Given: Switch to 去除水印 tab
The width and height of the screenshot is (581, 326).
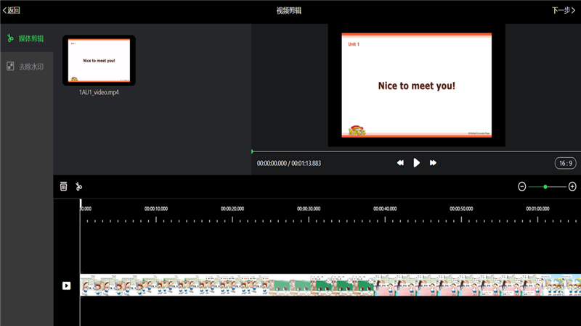Looking at the screenshot, I should [x=26, y=66].
